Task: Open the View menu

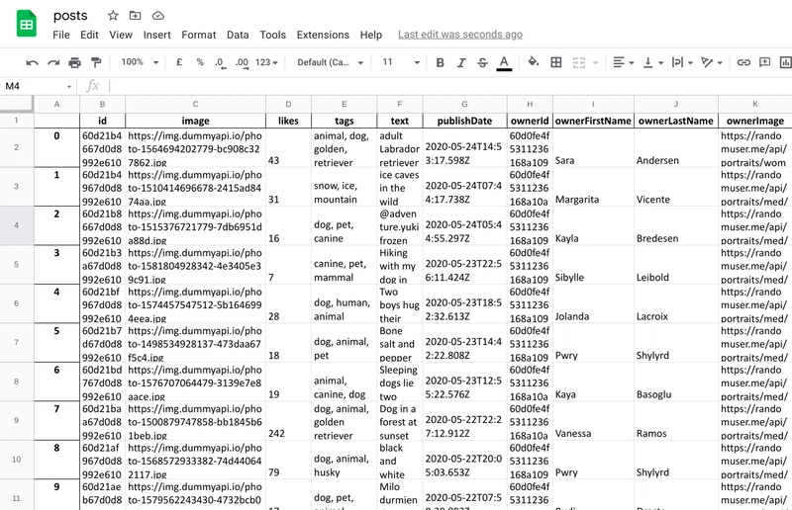Action: [x=121, y=35]
